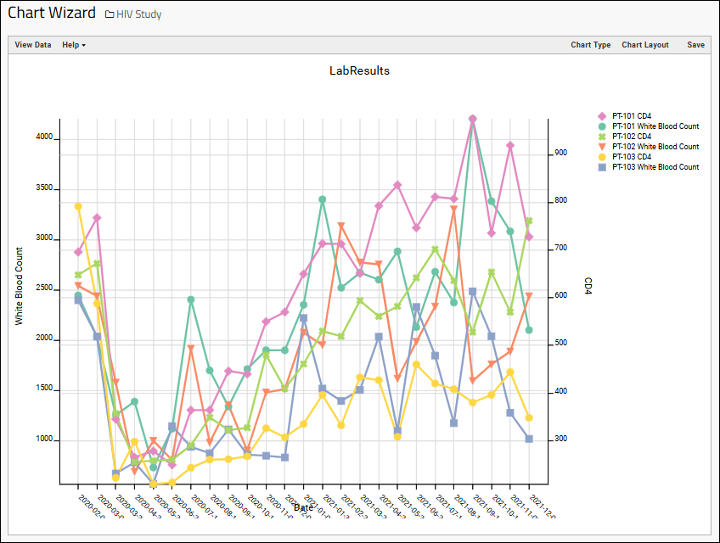Click the folder icon beside HIV Study
Image resolution: width=720 pixels, height=543 pixels.
point(110,14)
